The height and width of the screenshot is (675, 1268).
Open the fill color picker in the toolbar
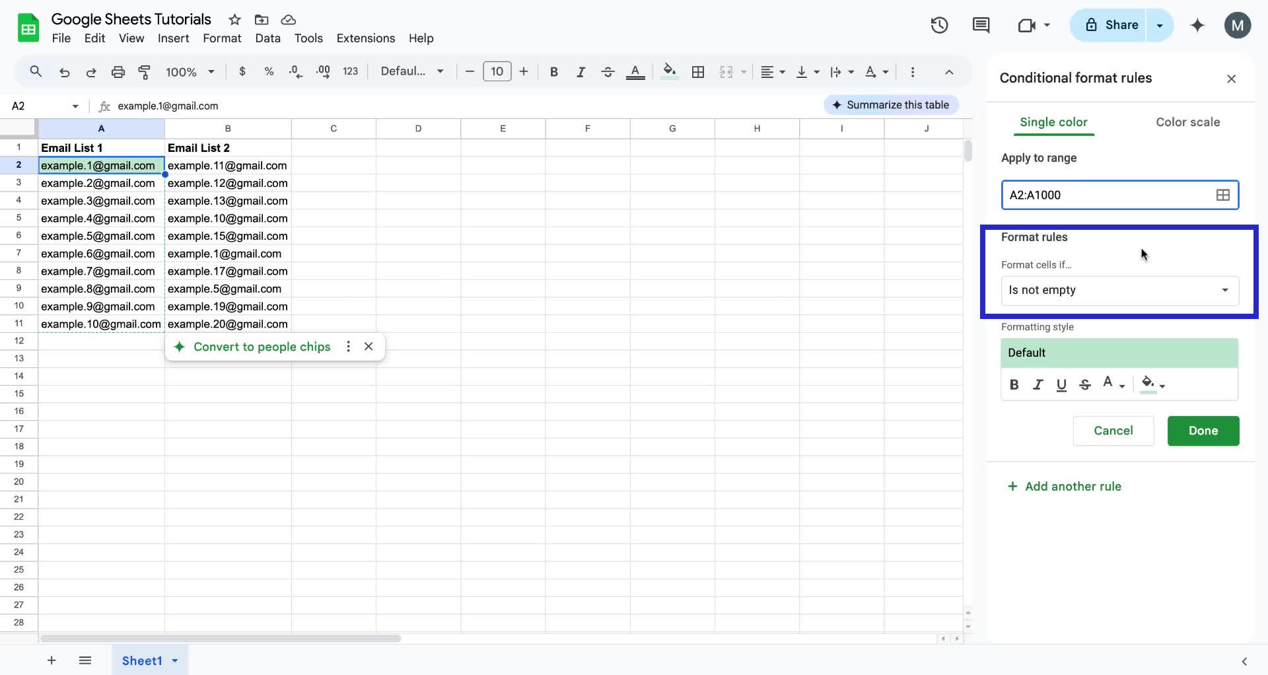point(669,71)
